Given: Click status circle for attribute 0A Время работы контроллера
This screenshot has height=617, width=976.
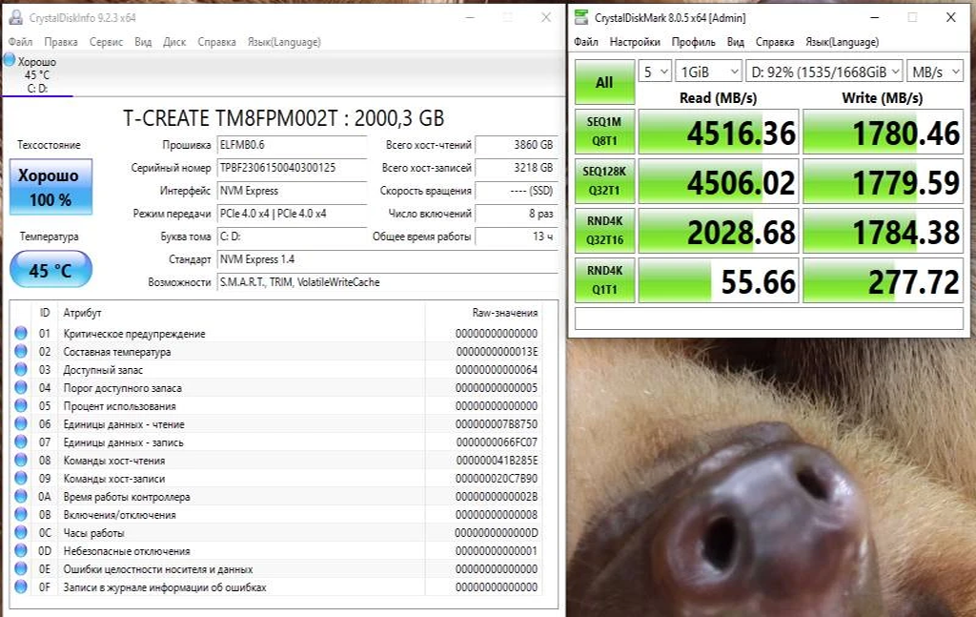Looking at the screenshot, I should 21,496.
